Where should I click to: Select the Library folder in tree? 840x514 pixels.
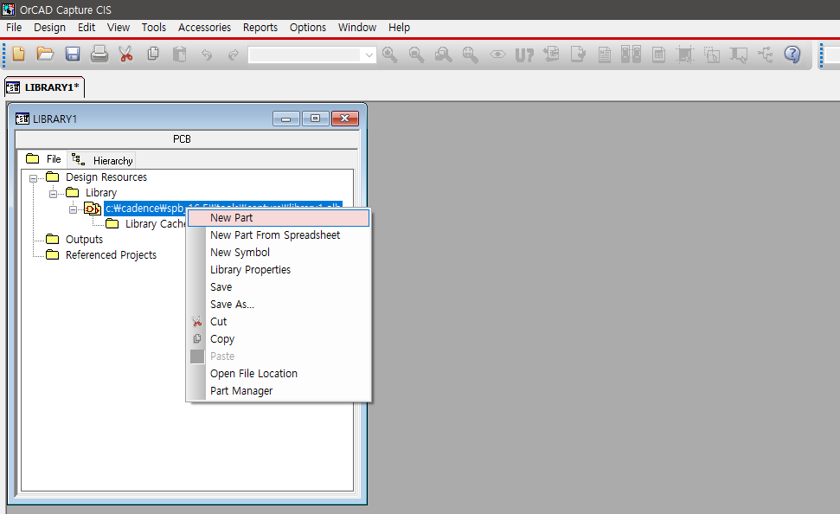point(100,193)
